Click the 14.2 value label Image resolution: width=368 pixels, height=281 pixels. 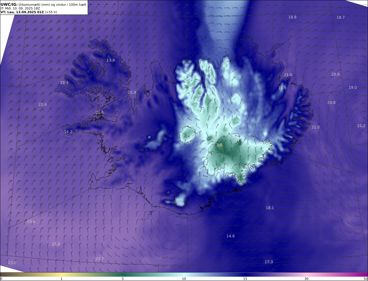pyautogui.click(x=68, y=132)
